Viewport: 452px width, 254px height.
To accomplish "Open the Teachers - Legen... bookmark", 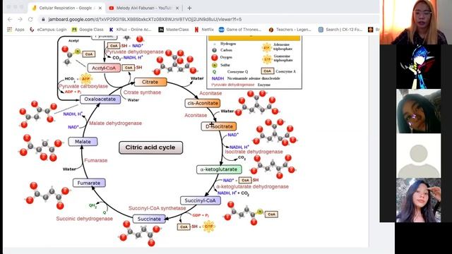I will (290, 30).
